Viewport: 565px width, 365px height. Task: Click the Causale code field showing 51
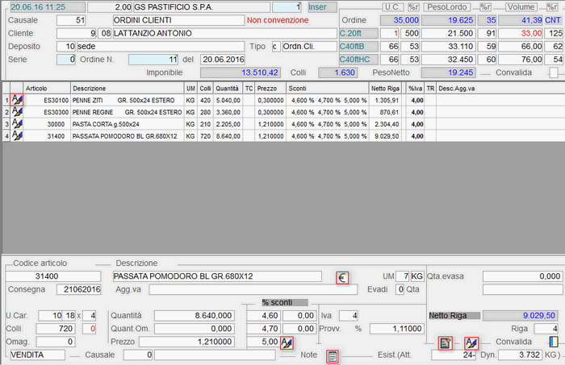pos(71,20)
